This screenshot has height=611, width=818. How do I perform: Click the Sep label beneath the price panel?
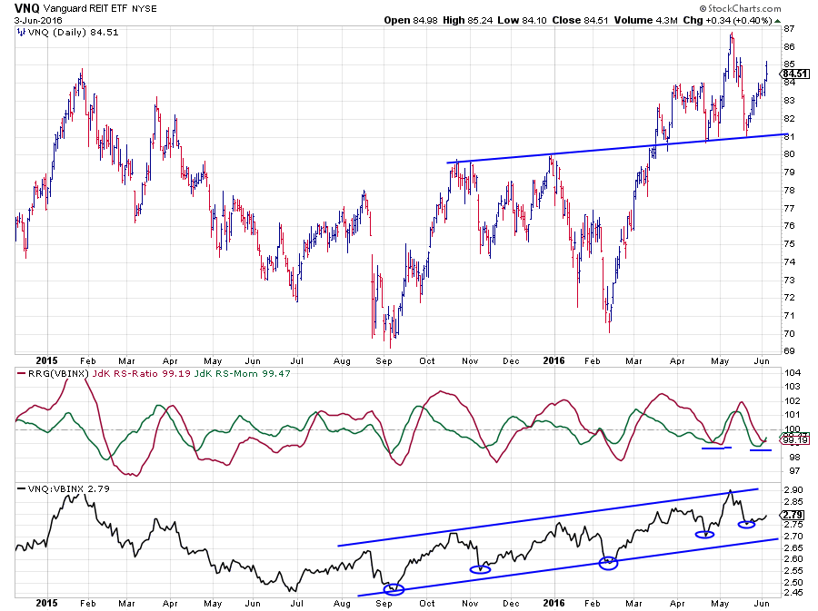pos(384,361)
